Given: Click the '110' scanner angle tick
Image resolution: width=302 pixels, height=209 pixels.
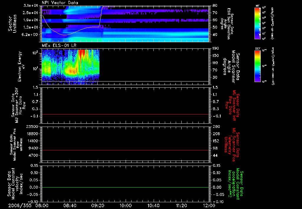Looking at the screenshot, I should 216,63.
